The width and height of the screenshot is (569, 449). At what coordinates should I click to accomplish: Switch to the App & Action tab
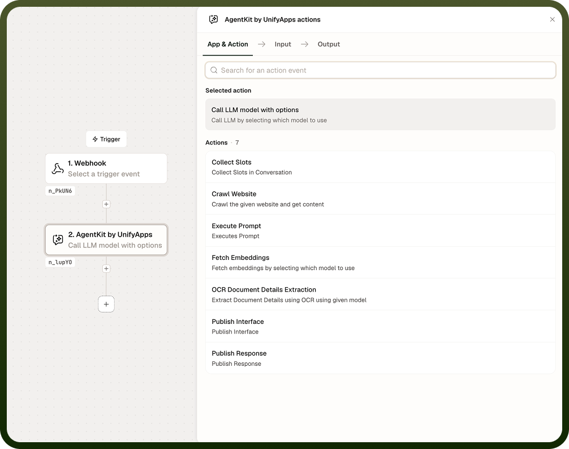point(227,44)
